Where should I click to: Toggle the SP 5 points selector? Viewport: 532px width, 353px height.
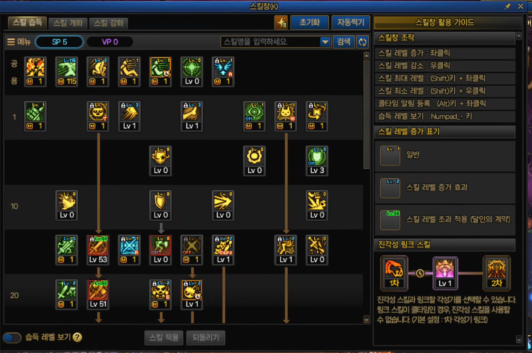59,42
